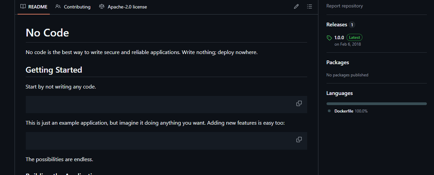434x175 pixels.
Task: Copy the second empty code block
Action: pyautogui.click(x=299, y=139)
